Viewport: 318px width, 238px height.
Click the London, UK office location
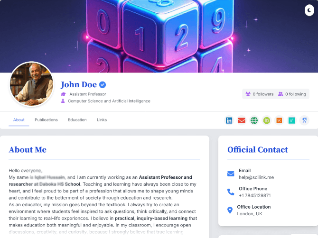250,214
